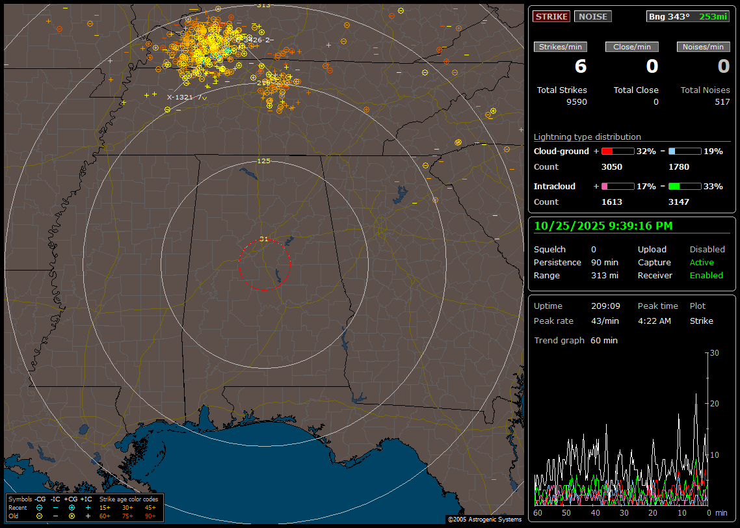Select the Strikes/min label button
This screenshot has width=740, height=528.
(x=561, y=47)
